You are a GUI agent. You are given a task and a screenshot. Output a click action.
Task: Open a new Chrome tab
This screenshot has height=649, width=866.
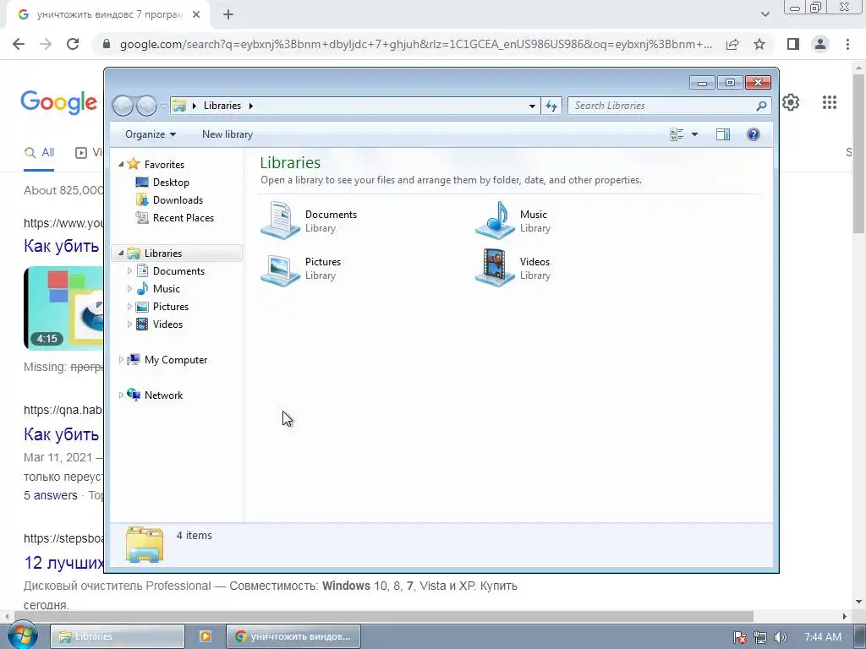(x=228, y=15)
